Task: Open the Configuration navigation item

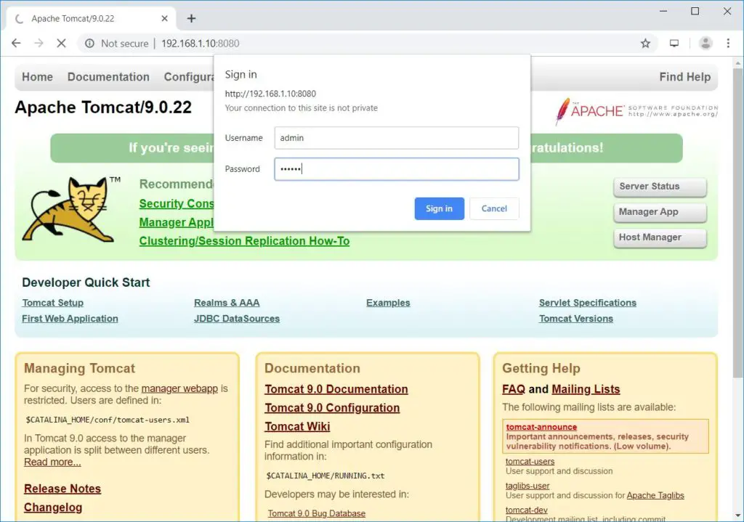Action: click(x=189, y=77)
